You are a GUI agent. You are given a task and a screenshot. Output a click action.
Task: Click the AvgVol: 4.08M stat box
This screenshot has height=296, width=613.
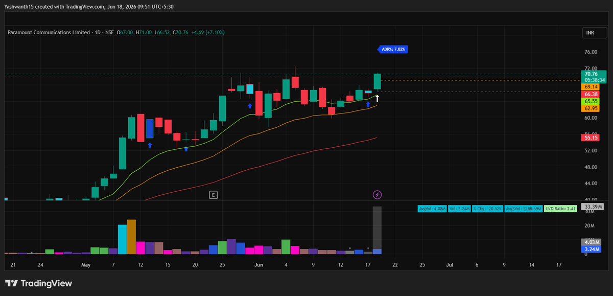coord(432,209)
